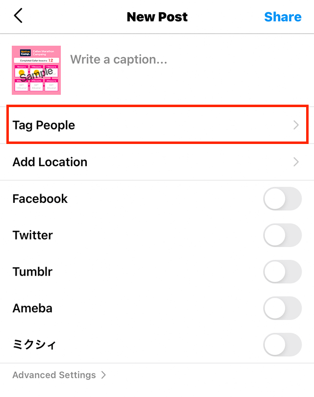This screenshot has height=397, width=314.
Task: Select the Facebook label row
Action: (x=40, y=199)
